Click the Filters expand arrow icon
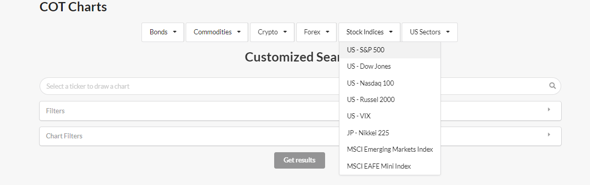590x185 pixels. point(549,110)
